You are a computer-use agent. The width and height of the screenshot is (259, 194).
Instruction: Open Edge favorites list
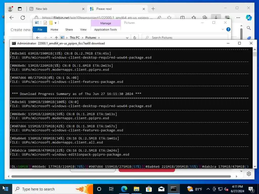pyautogui.click(x=193, y=17)
